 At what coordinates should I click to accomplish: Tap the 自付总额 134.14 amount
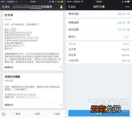point(121,30)
